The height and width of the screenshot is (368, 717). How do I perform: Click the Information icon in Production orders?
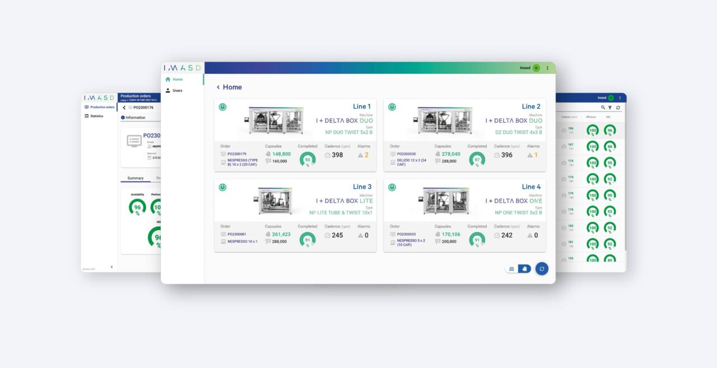[x=123, y=118]
